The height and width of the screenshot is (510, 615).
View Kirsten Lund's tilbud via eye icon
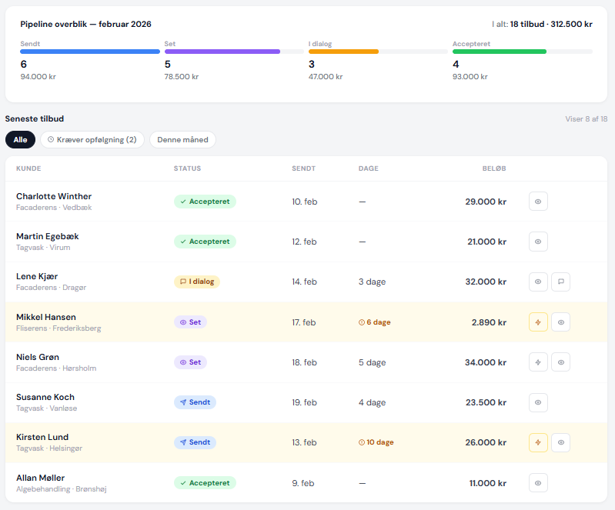point(560,442)
